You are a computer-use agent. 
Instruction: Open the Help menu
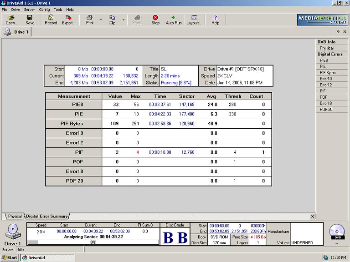[70, 10]
